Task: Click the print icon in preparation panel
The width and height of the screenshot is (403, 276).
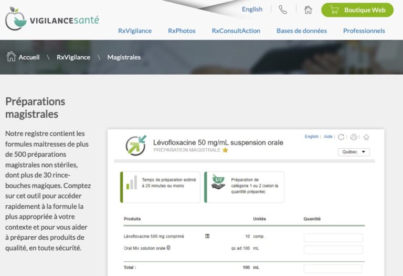Action: (x=354, y=137)
